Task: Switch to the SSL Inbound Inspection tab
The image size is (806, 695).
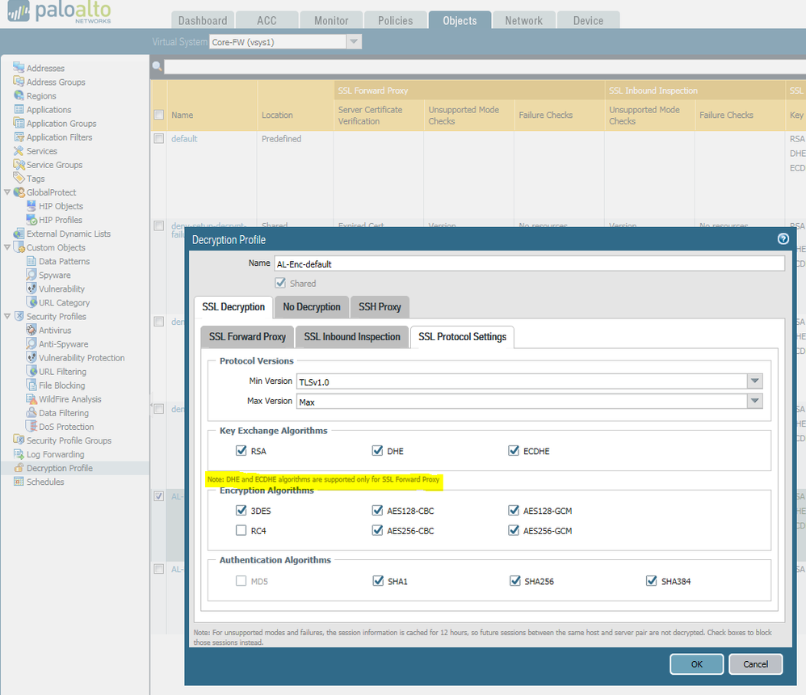Action: pyautogui.click(x=352, y=337)
